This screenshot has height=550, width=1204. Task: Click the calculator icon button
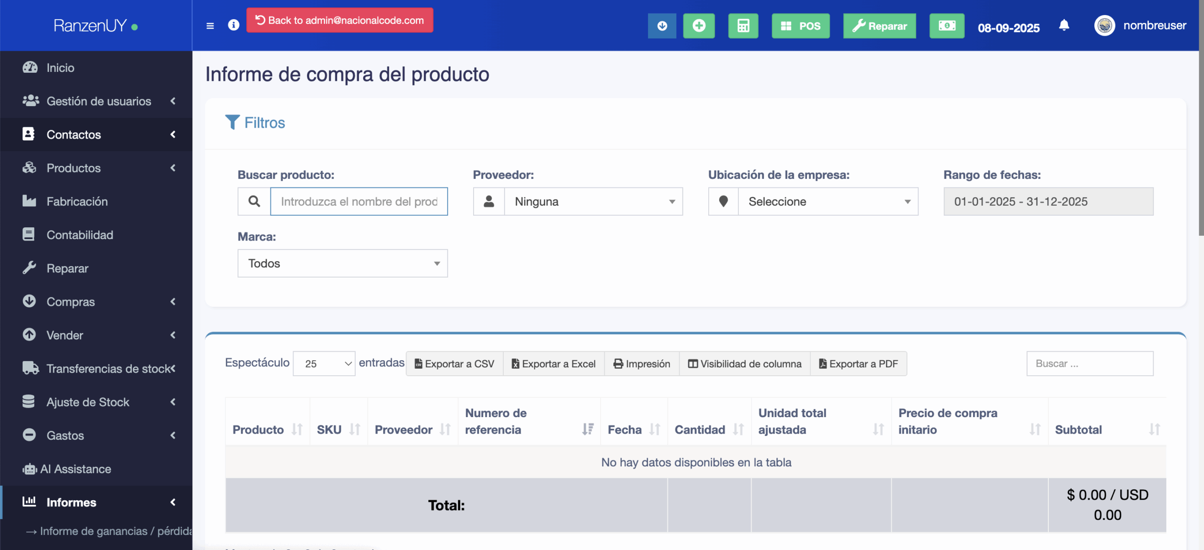743,26
